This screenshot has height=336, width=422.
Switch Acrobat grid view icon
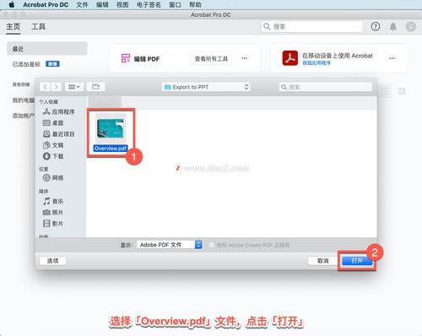click(x=402, y=91)
